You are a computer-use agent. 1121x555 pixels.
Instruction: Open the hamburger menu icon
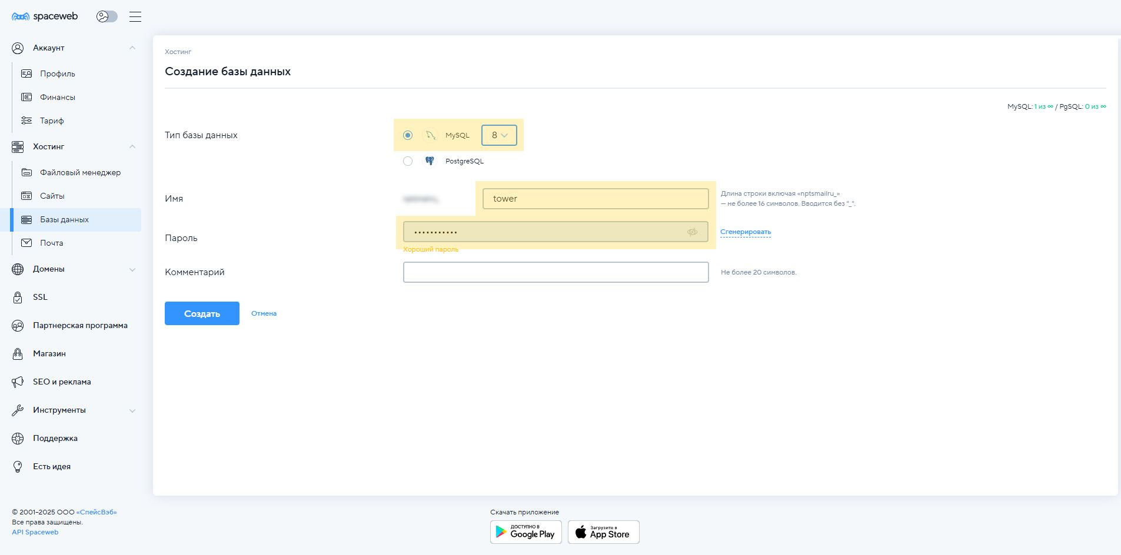tap(135, 16)
